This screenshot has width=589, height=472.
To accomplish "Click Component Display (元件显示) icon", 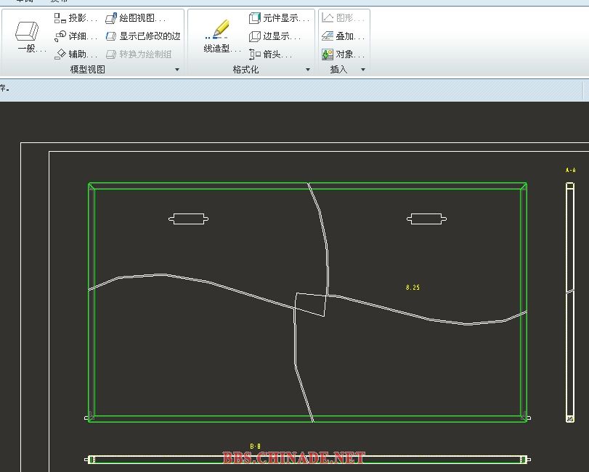I will pos(255,17).
